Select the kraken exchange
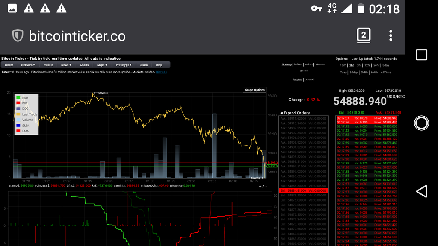Viewport: 438px width, 246px height. (x=309, y=64)
